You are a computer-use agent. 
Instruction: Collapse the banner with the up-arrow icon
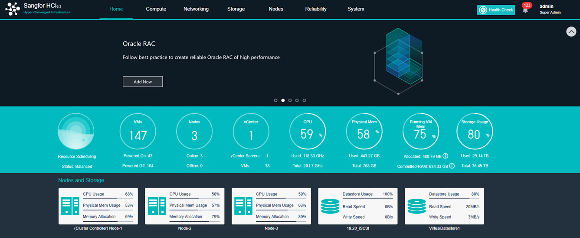click(x=571, y=32)
